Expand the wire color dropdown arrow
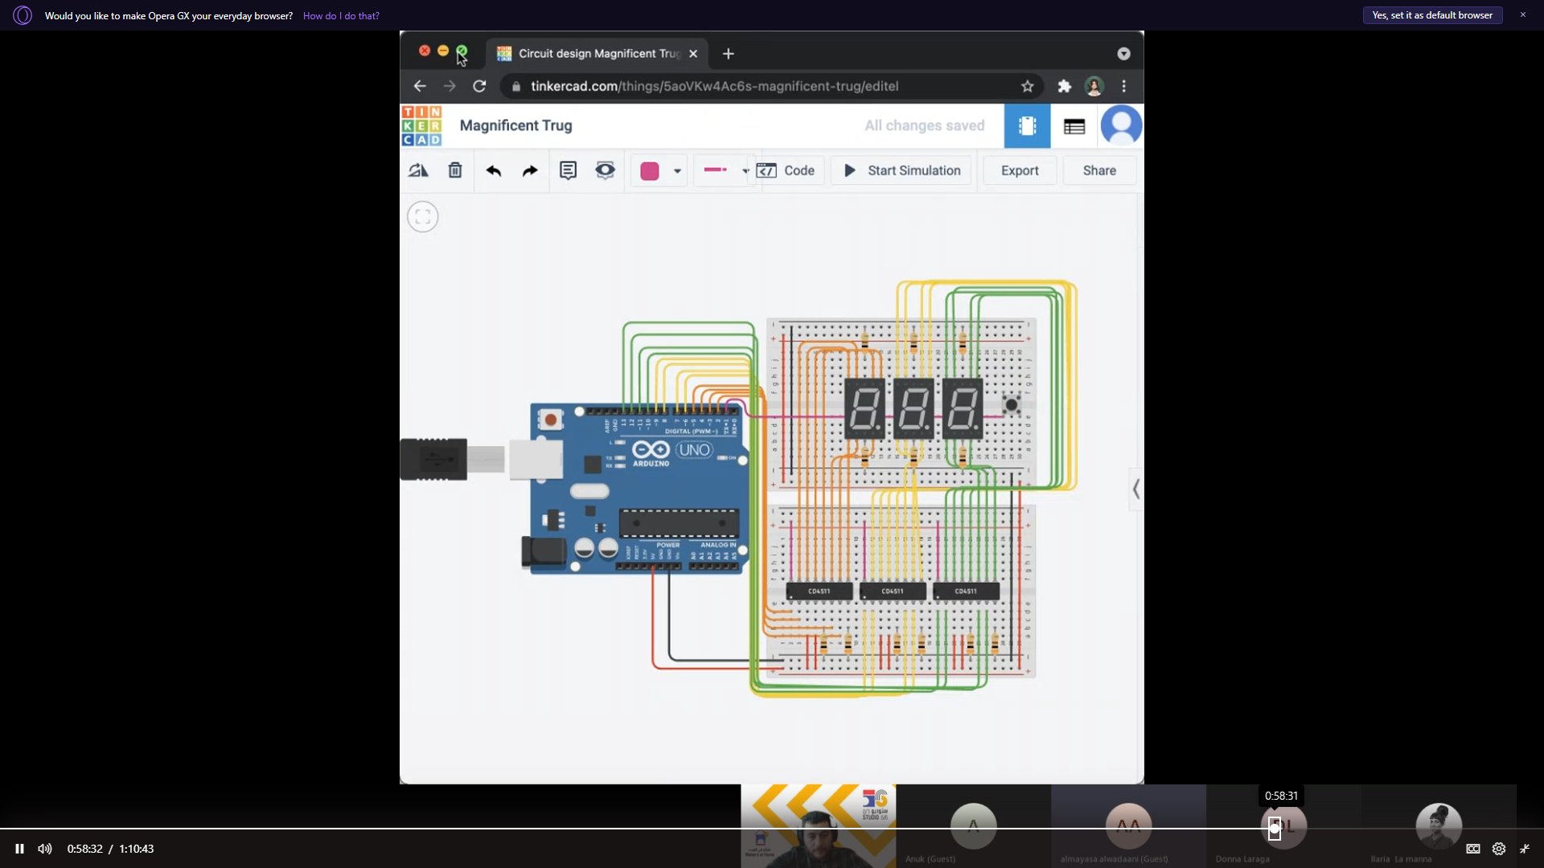The width and height of the screenshot is (1544, 868). click(x=677, y=171)
